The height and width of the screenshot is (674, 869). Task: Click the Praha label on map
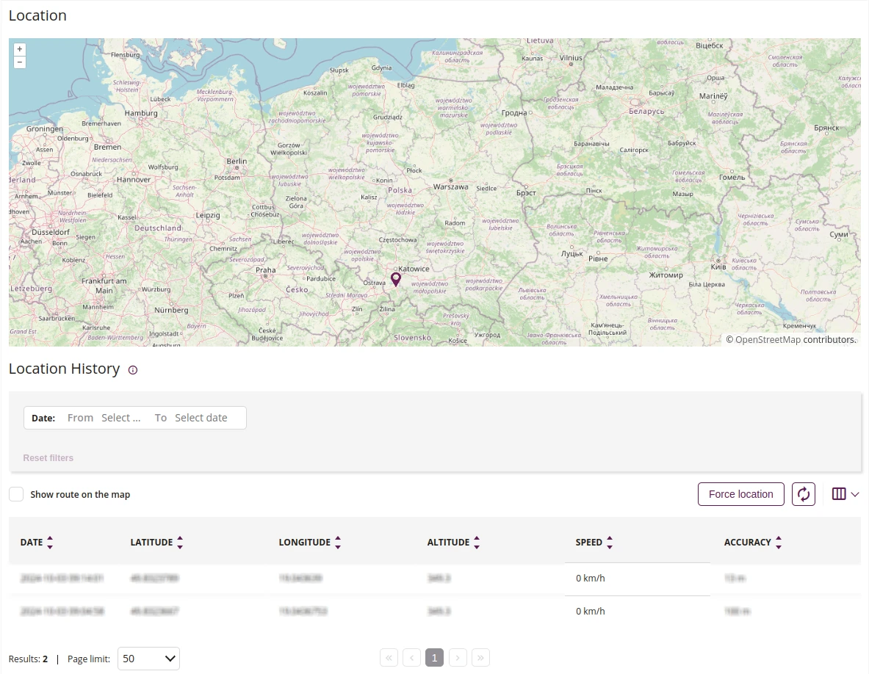pos(265,270)
